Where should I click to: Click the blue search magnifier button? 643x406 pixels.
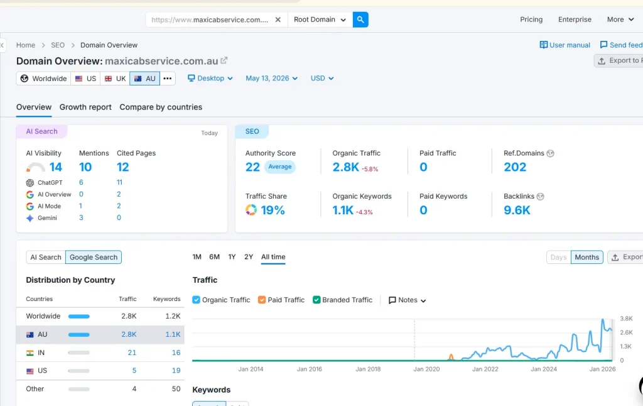[360, 19]
